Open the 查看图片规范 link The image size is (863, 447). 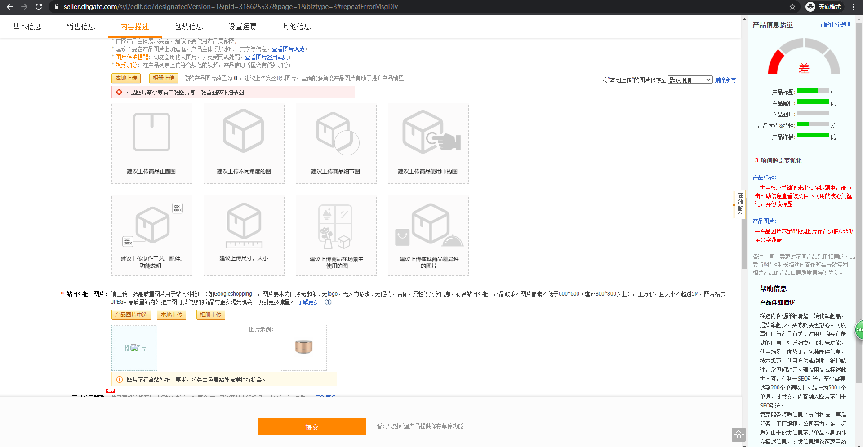(x=288, y=49)
